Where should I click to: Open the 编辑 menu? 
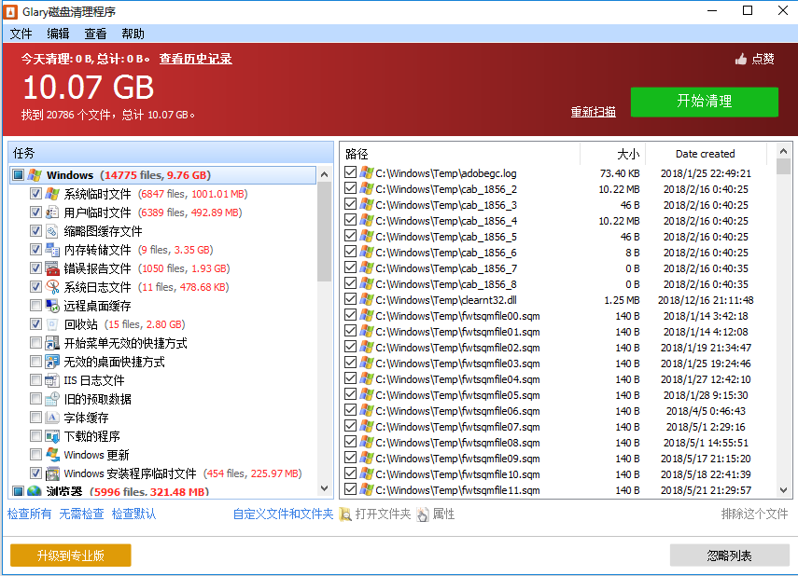tap(58, 34)
